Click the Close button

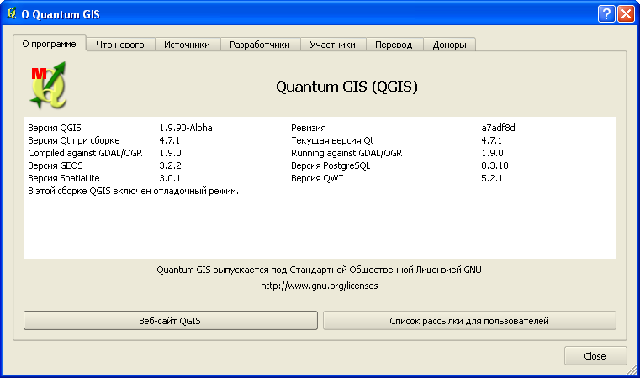595,356
